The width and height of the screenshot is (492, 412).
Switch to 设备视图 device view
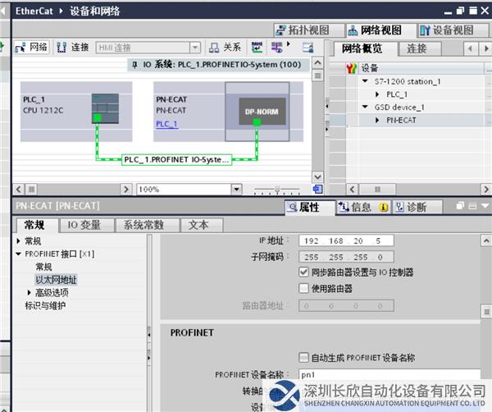pos(446,30)
